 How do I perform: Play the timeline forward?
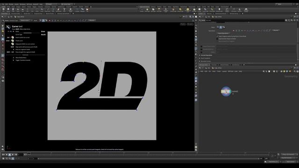click(13, 154)
